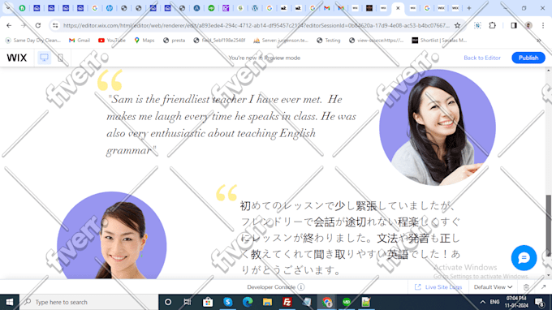Switch to the purple checkbox icon tab
The height and width of the screenshot is (310, 552).
click(x=226, y=8)
